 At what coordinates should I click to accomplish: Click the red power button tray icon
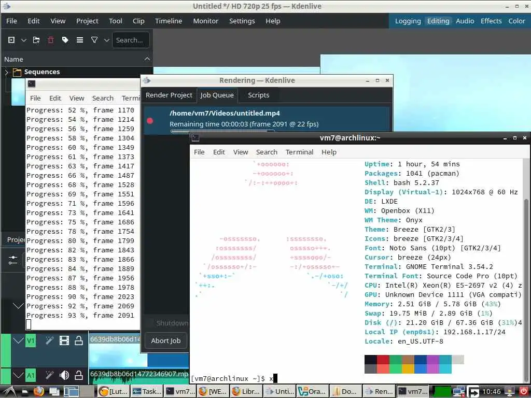pyautogui.click(x=523, y=392)
